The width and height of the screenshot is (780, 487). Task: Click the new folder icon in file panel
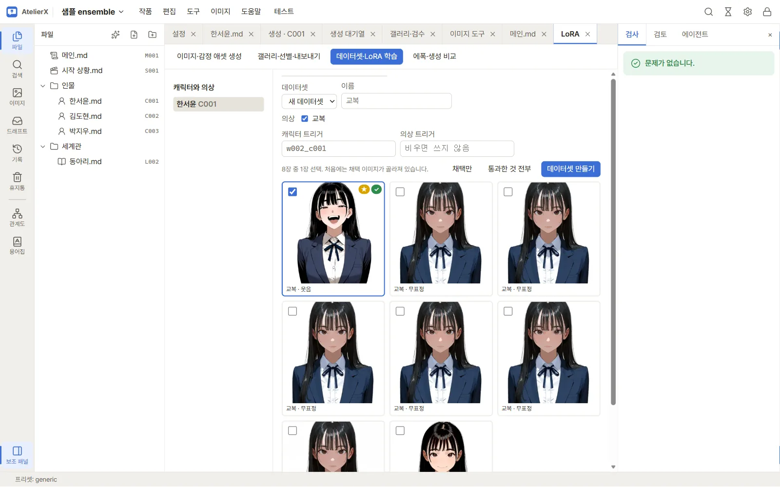(153, 35)
